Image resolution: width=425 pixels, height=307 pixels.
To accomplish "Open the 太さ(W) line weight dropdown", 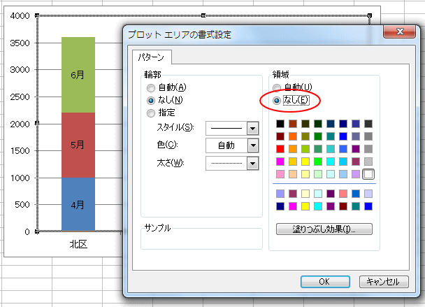I will coord(252,164).
